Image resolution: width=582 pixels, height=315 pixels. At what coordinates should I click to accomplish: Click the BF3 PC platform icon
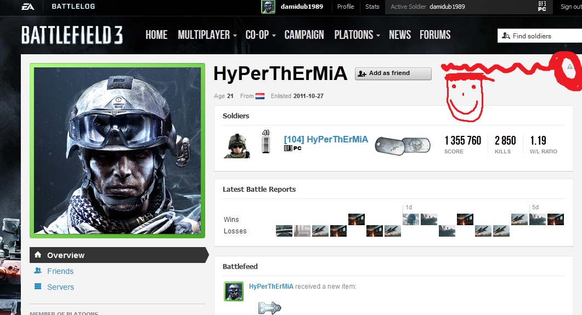pyautogui.click(x=542, y=7)
